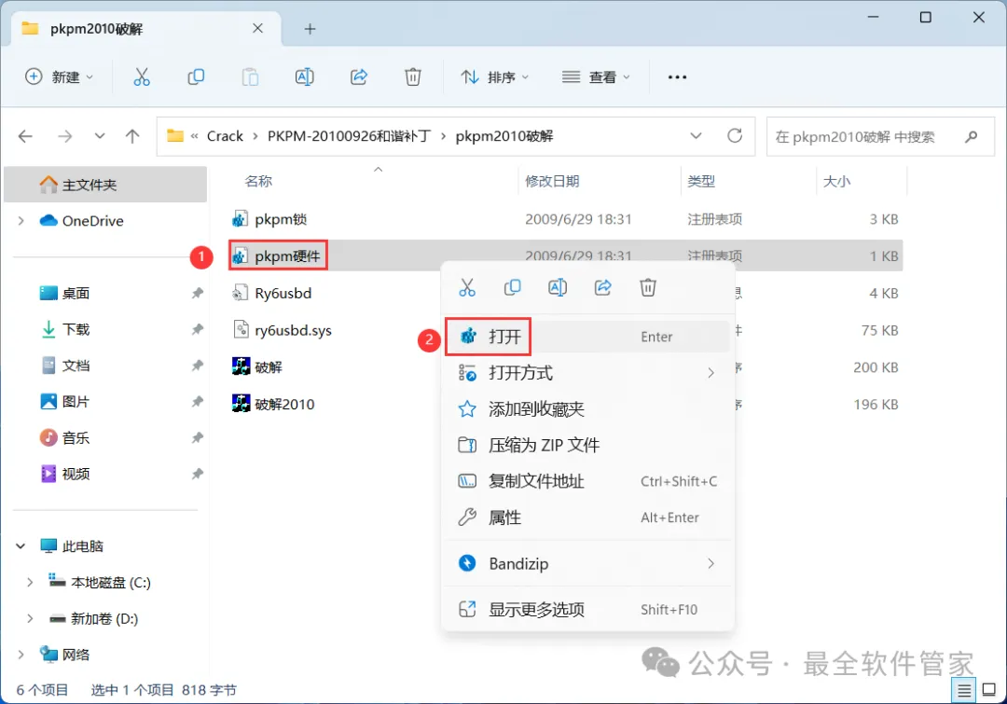The image size is (1007, 704).
Task: Choose 属性 in the context menu
Action: 587,518
